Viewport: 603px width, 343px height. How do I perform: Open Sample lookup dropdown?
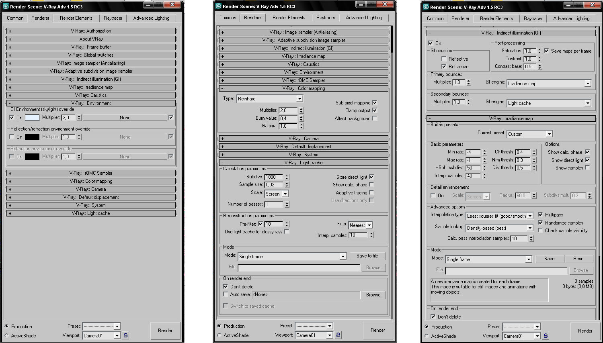500,228
